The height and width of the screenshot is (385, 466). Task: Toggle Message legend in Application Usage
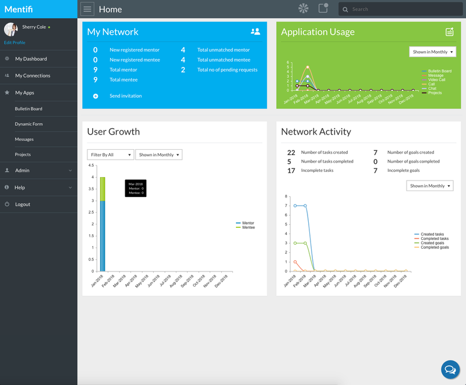[433, 76]
